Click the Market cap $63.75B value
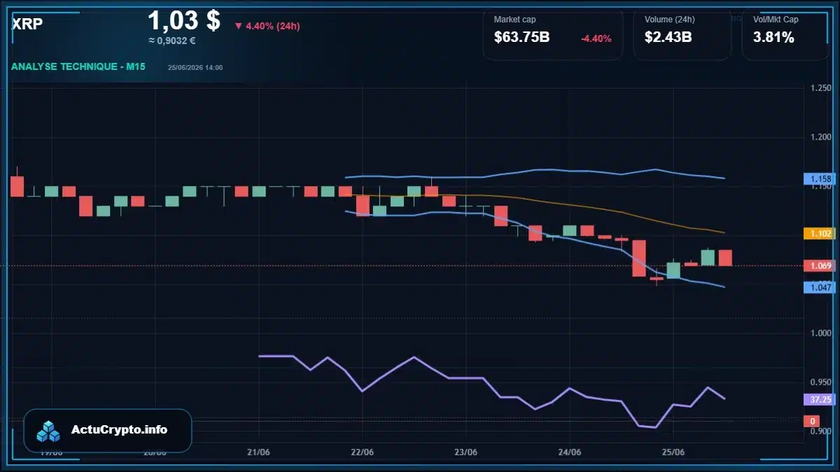The image size is (840, 472). pos(521,38)
